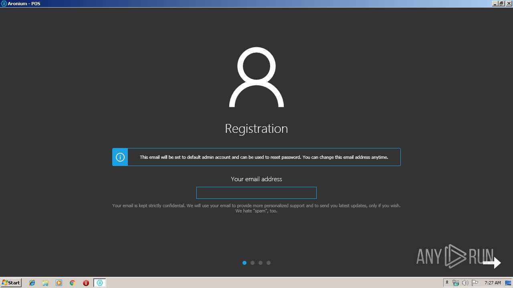This screenshot has width=513, height=288.
Task: Click show desktop button
Action: click(x=508, y=283)
